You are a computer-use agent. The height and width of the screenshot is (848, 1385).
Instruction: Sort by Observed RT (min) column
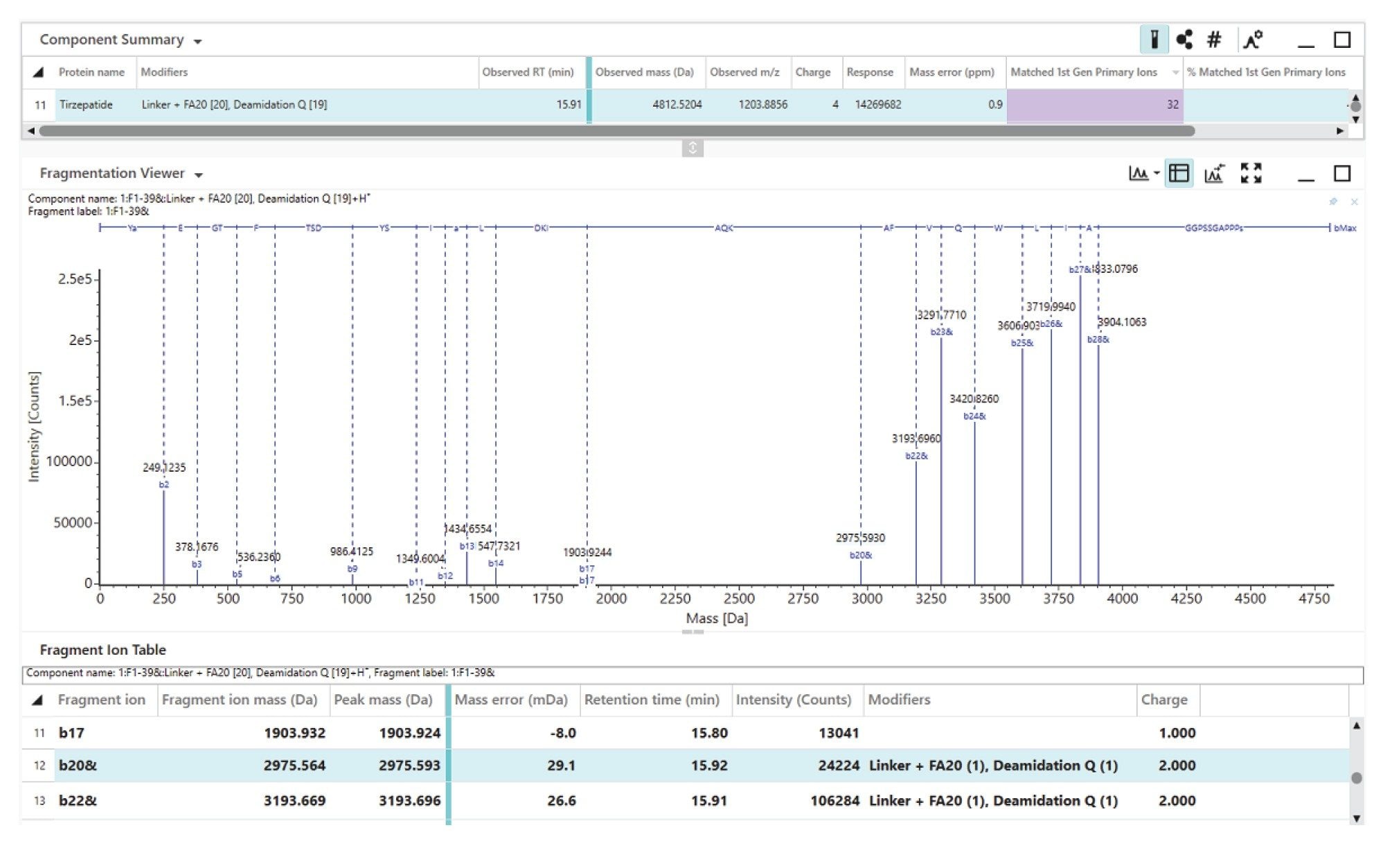[x=528, y=72]
